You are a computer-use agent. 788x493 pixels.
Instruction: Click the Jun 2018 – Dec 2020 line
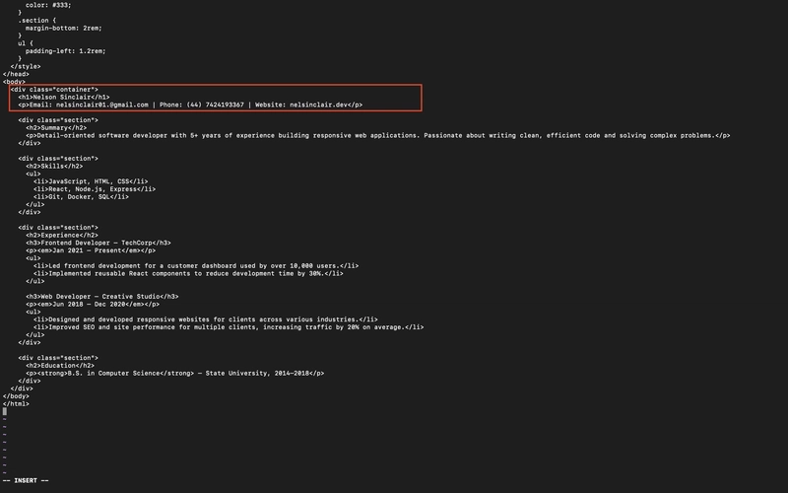coord(93,304)
